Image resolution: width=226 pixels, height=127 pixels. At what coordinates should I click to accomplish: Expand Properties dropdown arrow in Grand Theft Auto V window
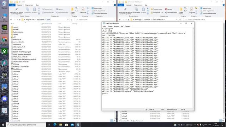coord(192,14)
